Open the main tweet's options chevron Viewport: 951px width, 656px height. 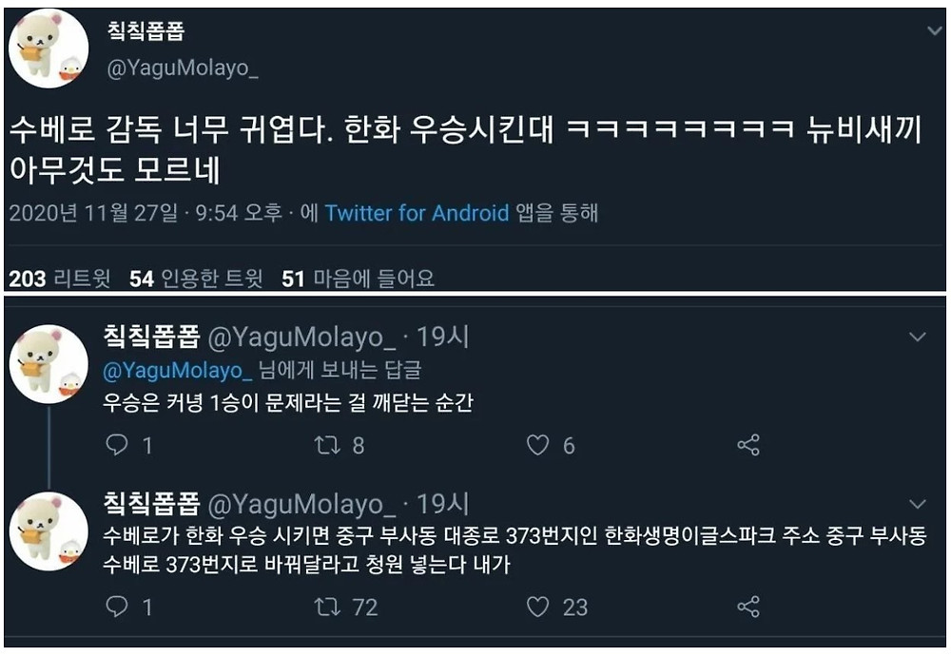tap(934, 31)
